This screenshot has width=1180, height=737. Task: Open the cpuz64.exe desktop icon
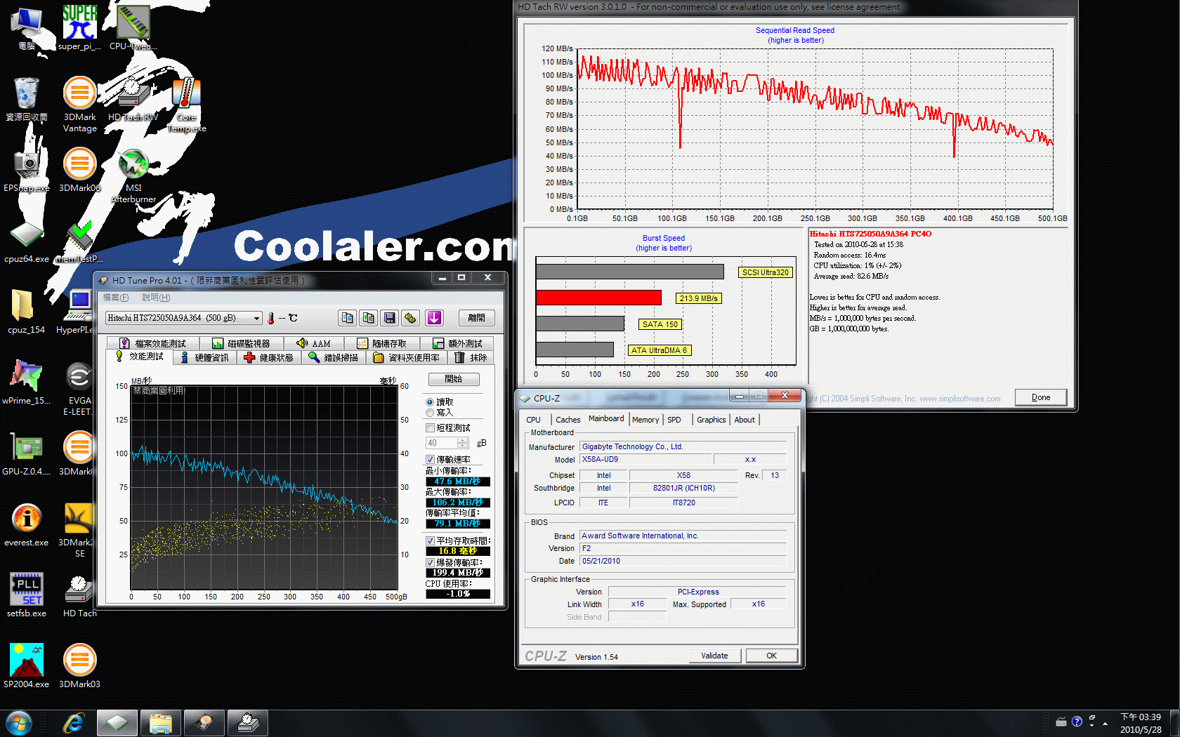[27, 241]
